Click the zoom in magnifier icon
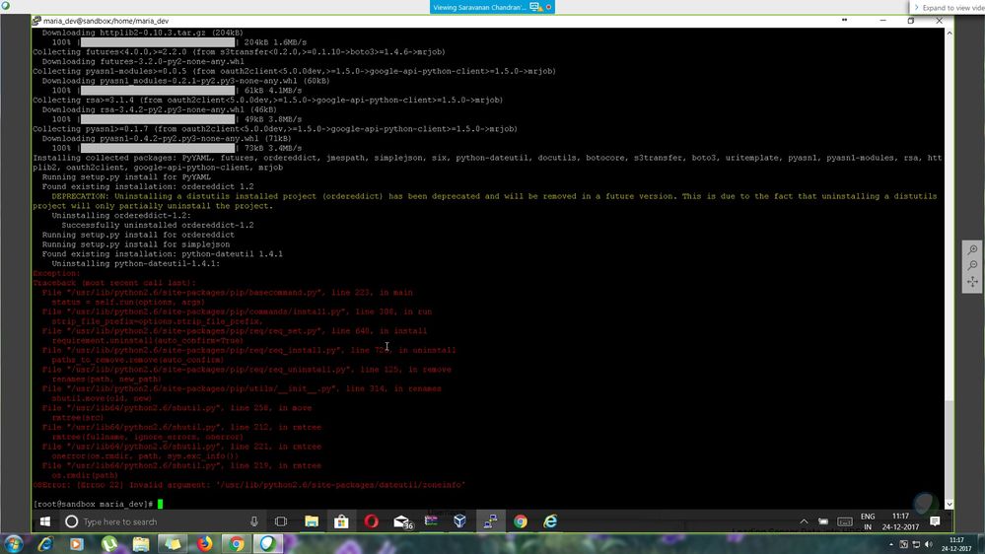Screen dimensions: 985x554 [x=972, y=249]
